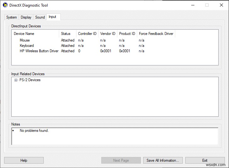Screen dimensions: 229x168
Task: Click the Attached status of HP Wireless Button Driver
Action: coord(68,51)
